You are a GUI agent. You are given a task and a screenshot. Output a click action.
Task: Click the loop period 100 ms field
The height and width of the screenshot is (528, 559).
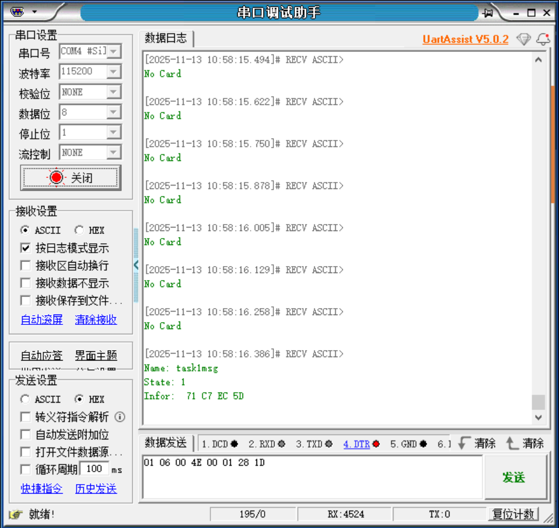(94, 468)
